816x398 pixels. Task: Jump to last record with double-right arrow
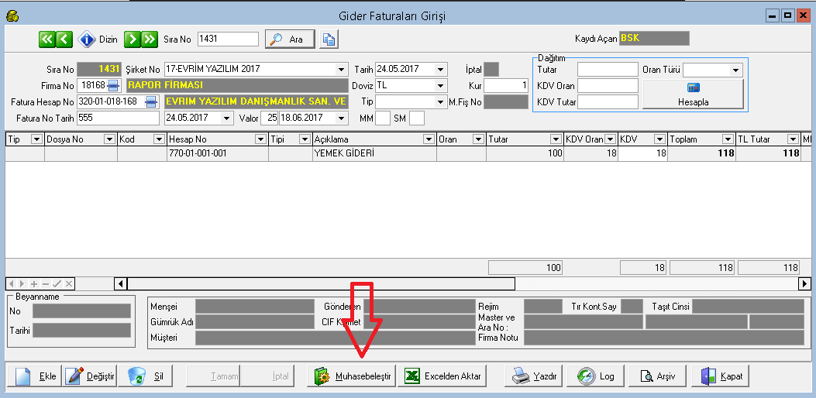point(148,39)
